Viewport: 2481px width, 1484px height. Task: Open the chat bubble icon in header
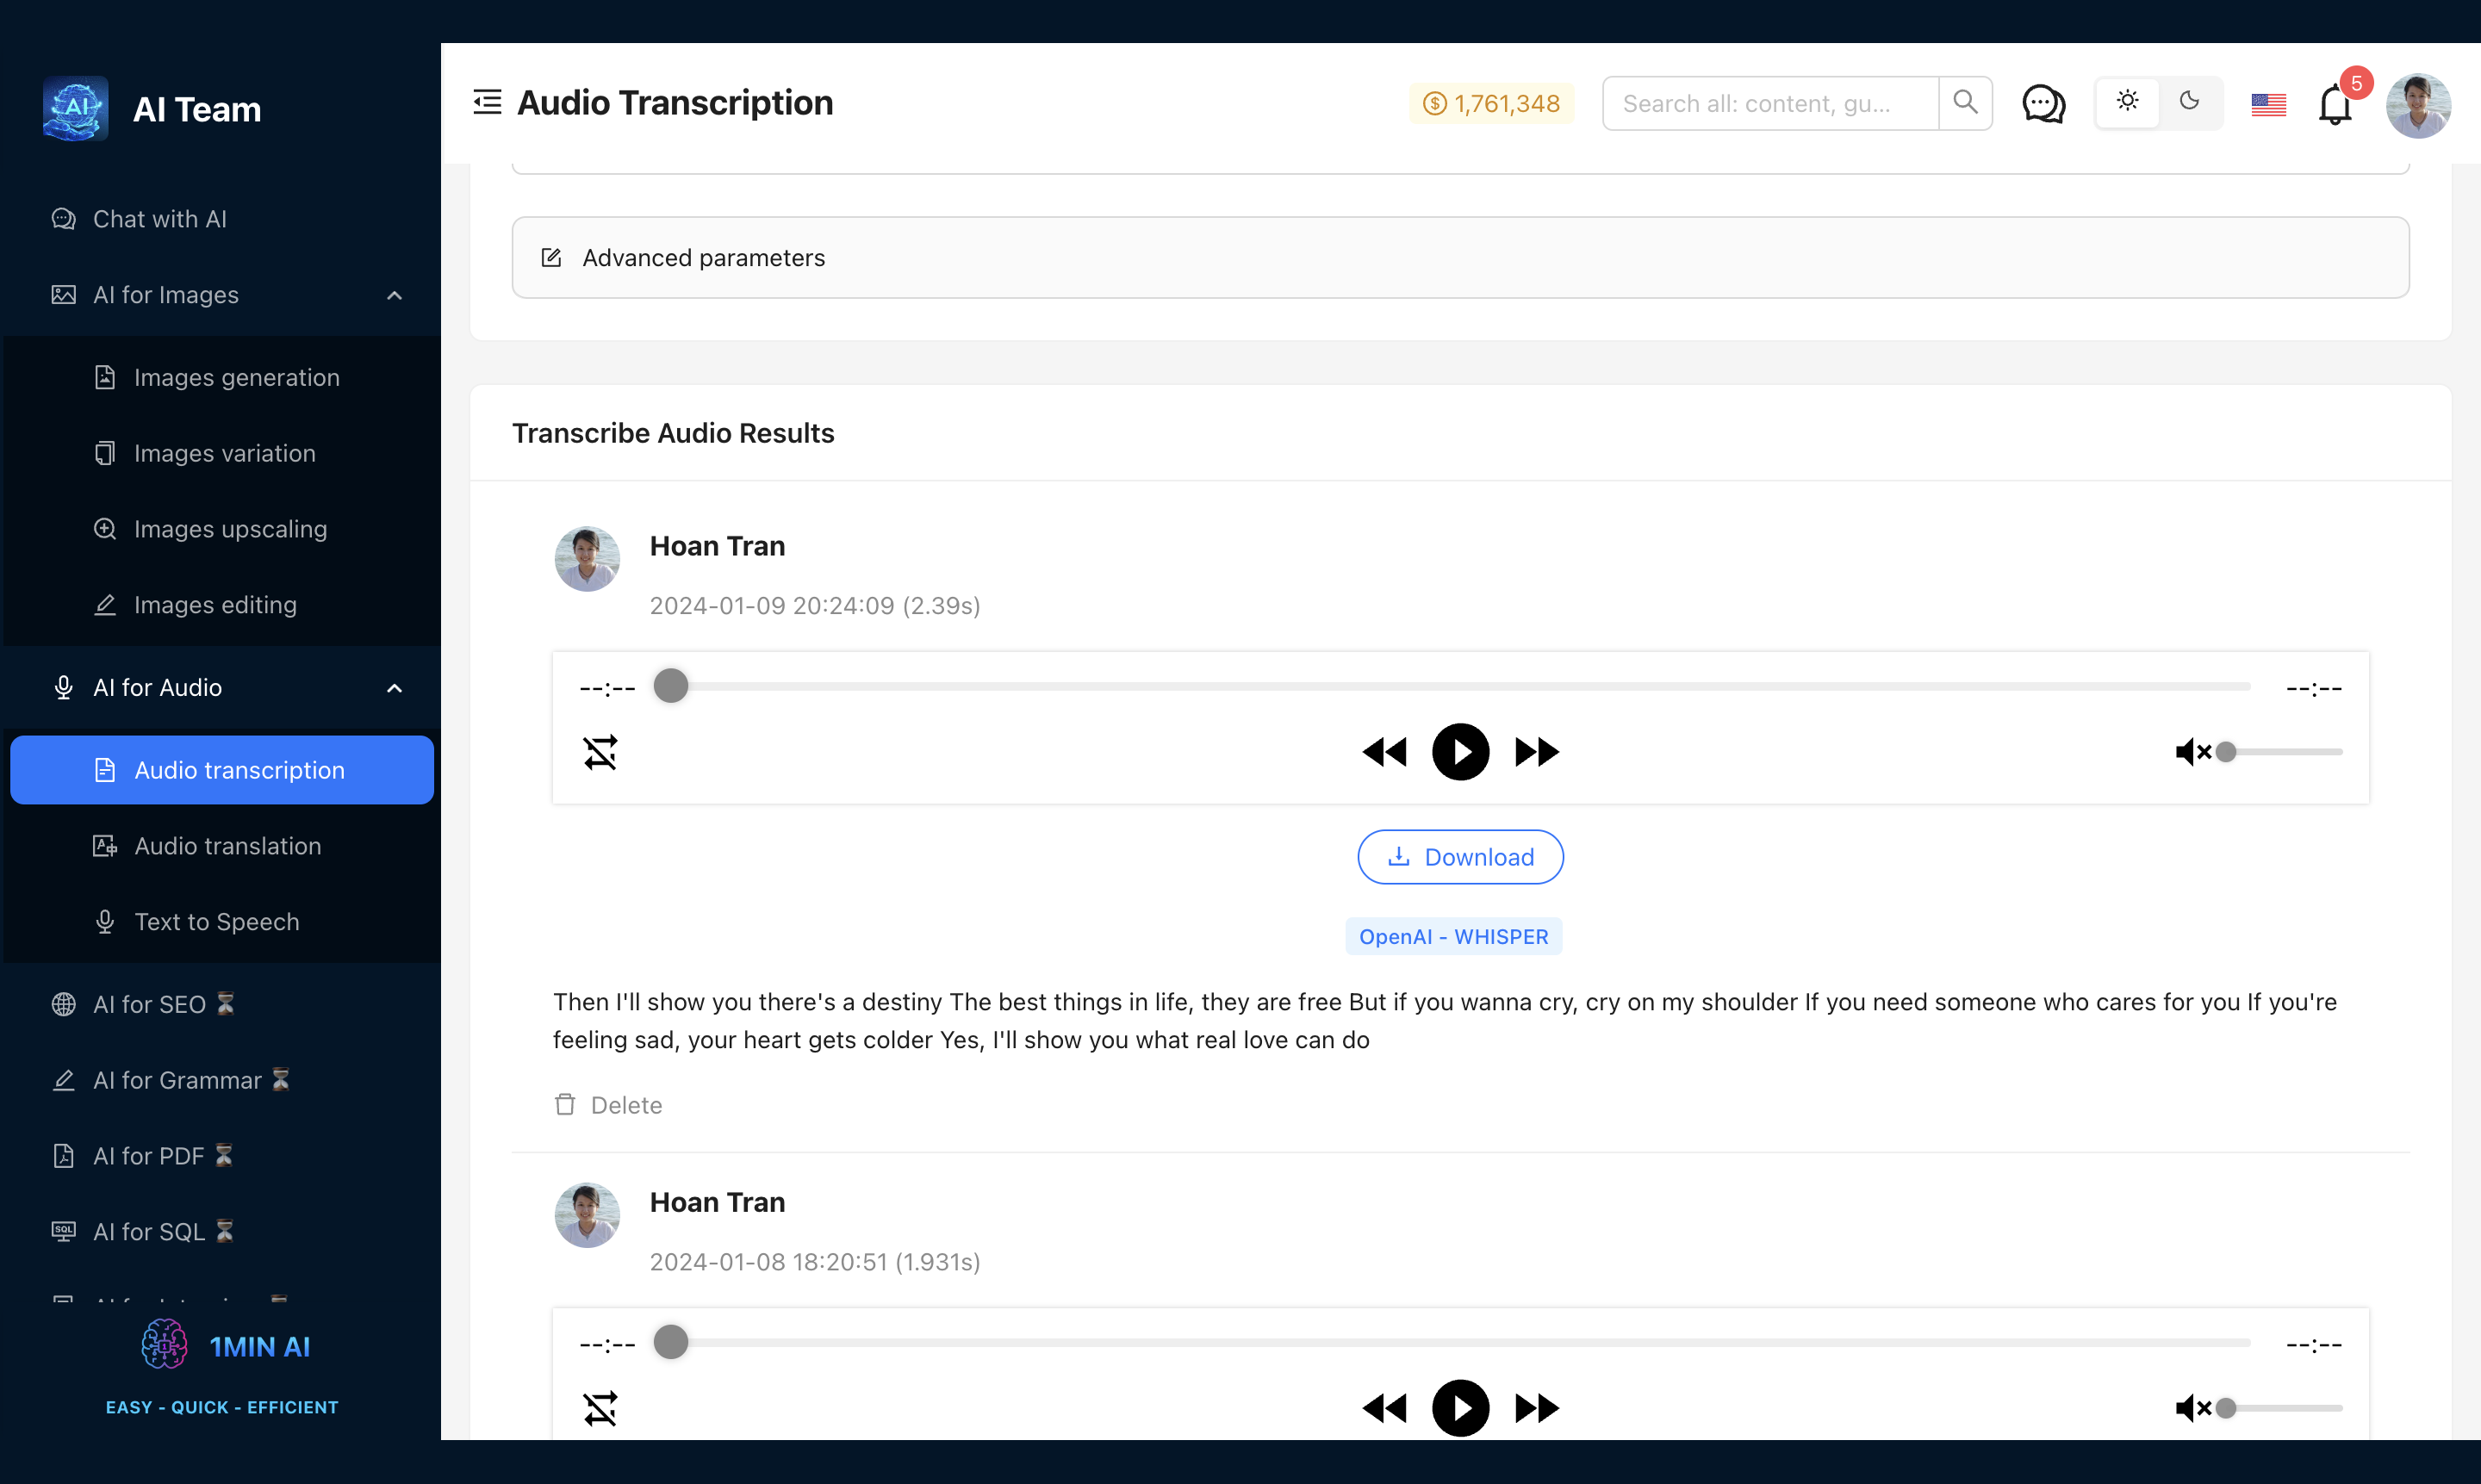tap(2043, 103)
